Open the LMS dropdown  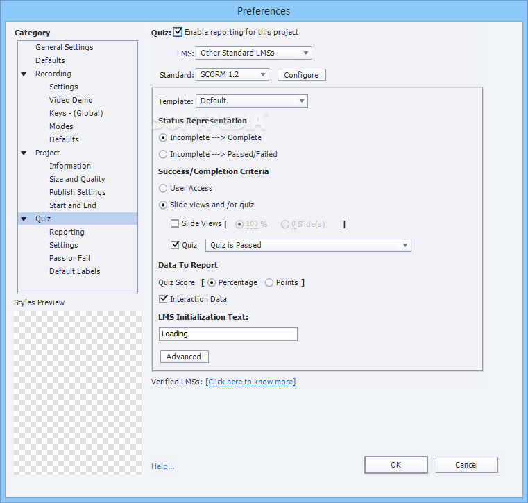coord(254,53)
